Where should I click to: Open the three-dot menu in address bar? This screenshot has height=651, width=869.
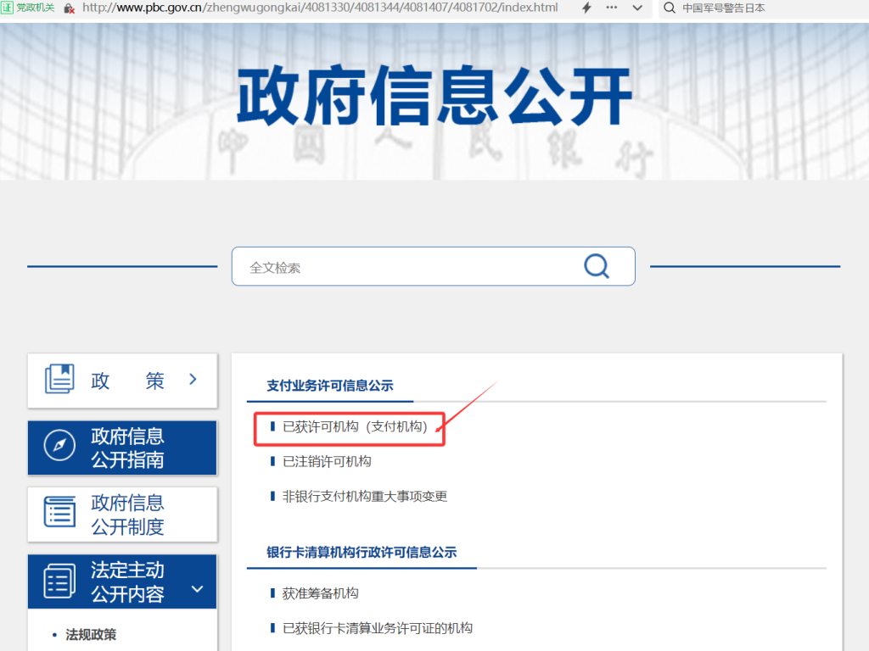click(x=612, y=8)
